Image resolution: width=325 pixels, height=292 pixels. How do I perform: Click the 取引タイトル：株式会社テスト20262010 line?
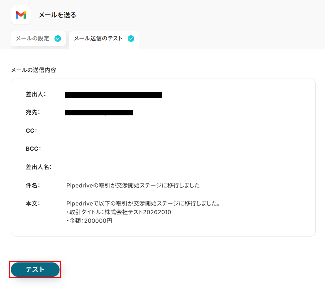[x=119, y=212]
